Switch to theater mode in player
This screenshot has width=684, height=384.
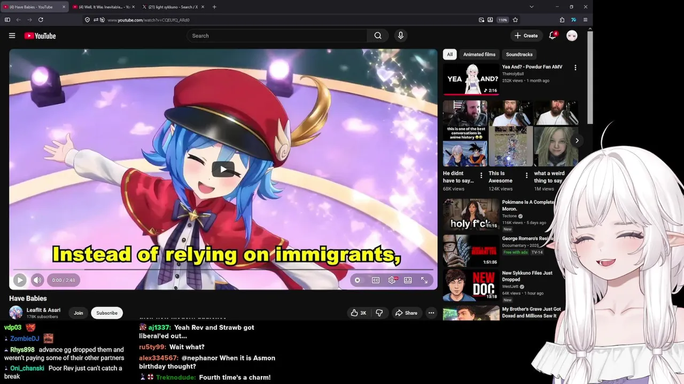(408, 280)
